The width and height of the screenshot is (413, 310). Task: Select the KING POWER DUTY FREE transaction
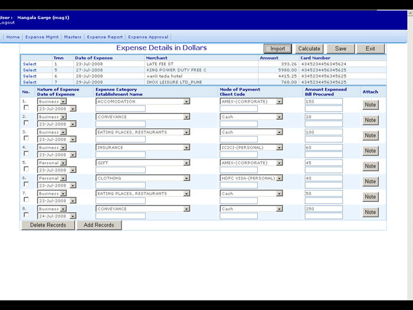pos(29,70)
